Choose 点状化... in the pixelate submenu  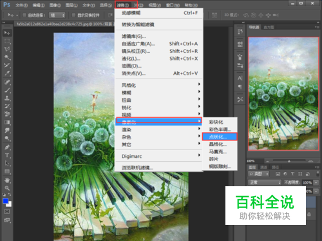(x=220, y=137)
